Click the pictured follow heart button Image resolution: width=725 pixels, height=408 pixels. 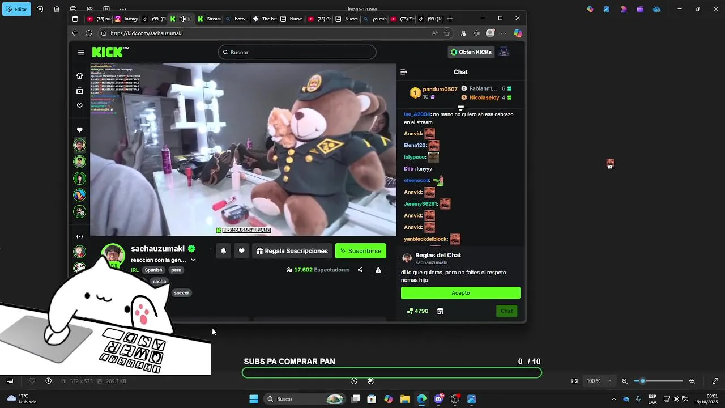point(241,251)
